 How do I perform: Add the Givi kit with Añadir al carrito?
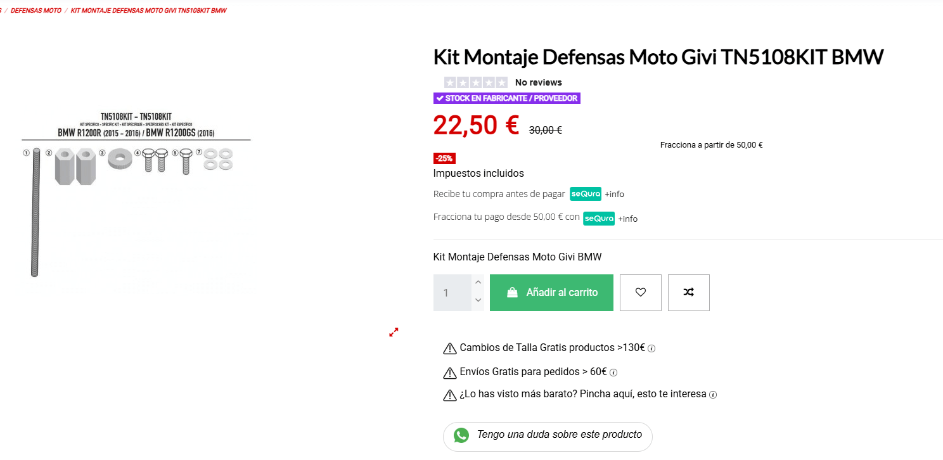[x=551, y=293]
